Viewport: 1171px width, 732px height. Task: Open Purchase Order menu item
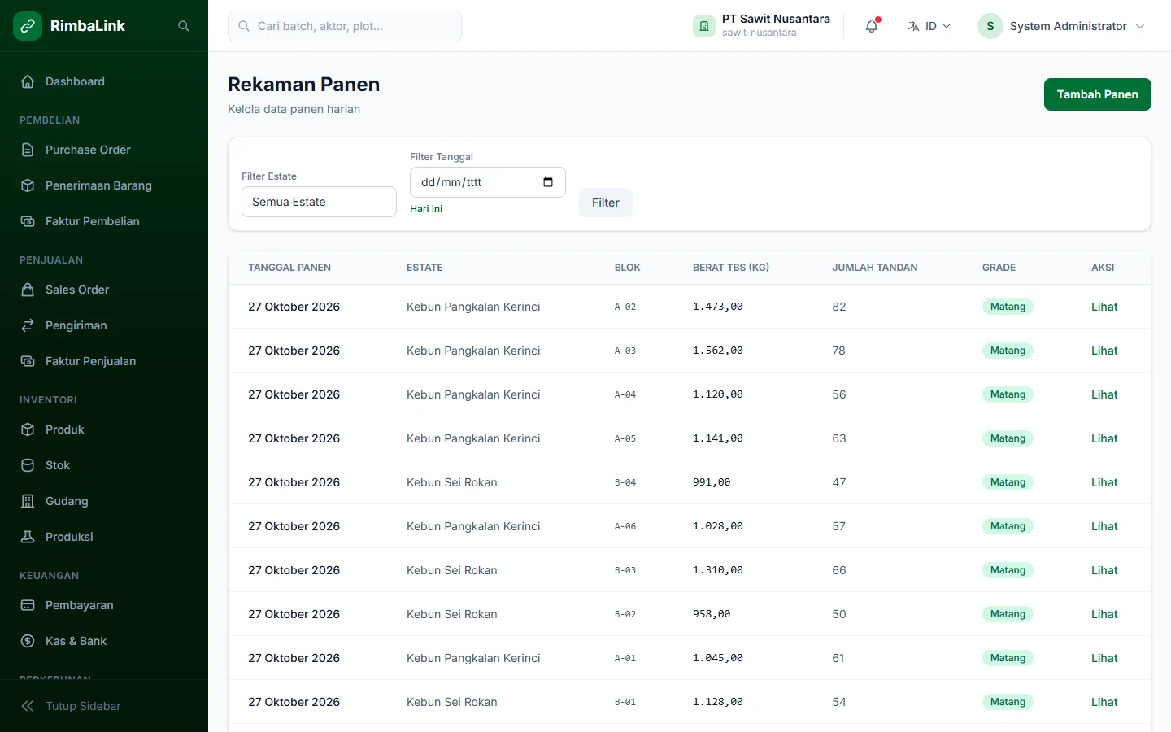(x=104, y=150)
